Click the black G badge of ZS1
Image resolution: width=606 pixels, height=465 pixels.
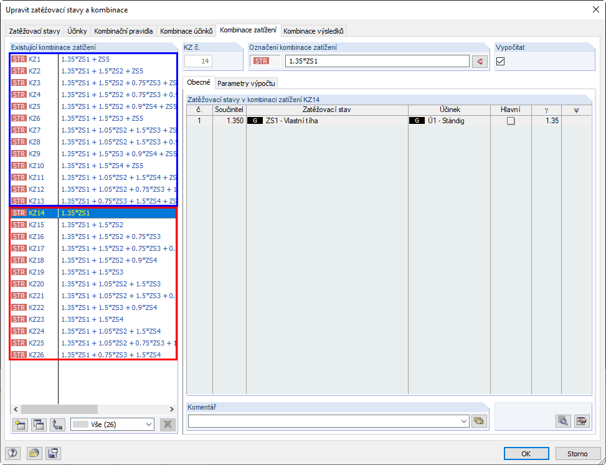255,121
